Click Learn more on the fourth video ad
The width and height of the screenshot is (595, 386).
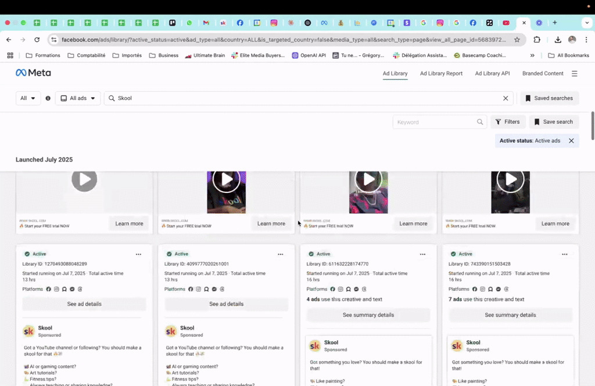tap(555, 224)
